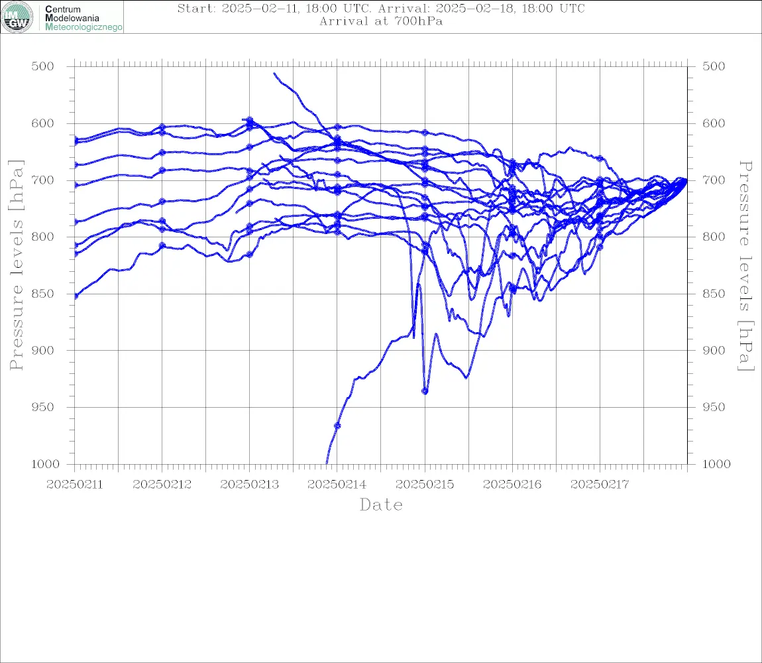
Task: Click the left axis label 600
Action: [43, 123]
